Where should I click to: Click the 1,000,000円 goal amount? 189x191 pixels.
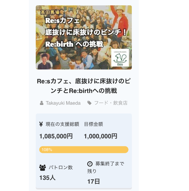click(x=101, y=136)
